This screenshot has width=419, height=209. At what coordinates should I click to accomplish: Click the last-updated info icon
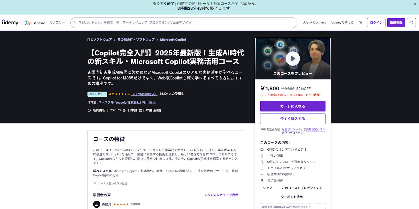[89, 110]
